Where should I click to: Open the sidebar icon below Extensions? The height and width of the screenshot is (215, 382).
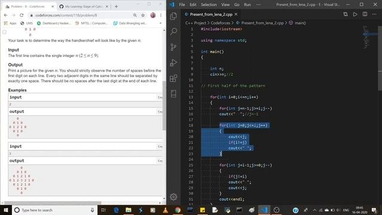pos(174,94)
